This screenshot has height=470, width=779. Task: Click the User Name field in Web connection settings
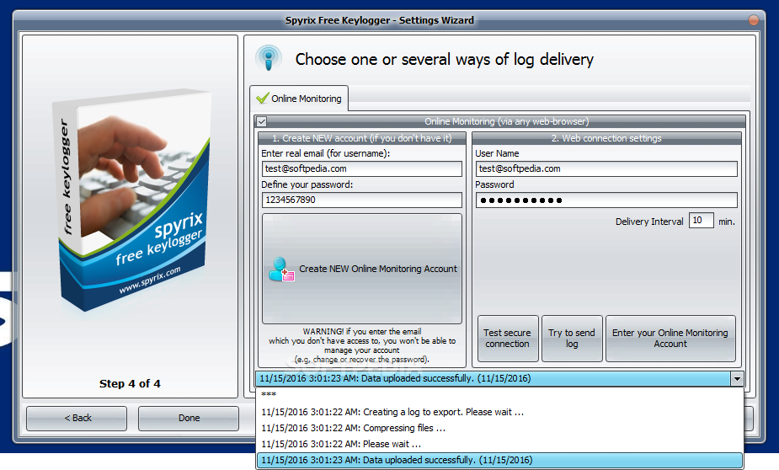click(606, 169)
